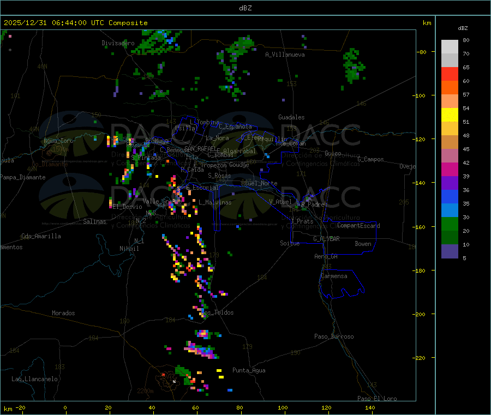Image resolution: width=491 pixels, height=415 pixels.
Task: Click the Atuel_Norte map label
Action: 259,183
